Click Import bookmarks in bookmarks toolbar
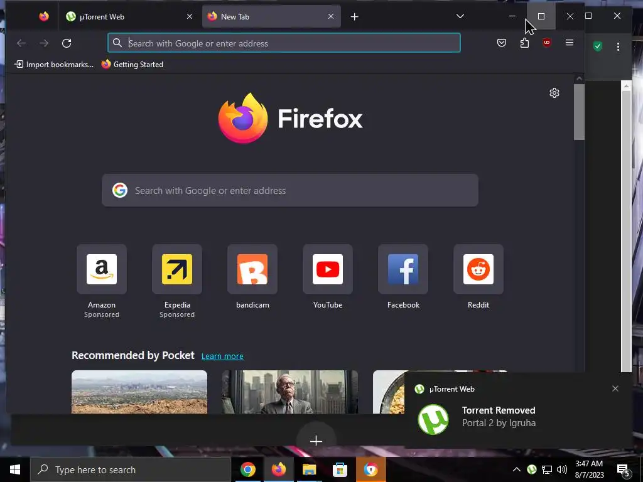The height and width of the screenshot is (482, 643). (x=54, y=65)
